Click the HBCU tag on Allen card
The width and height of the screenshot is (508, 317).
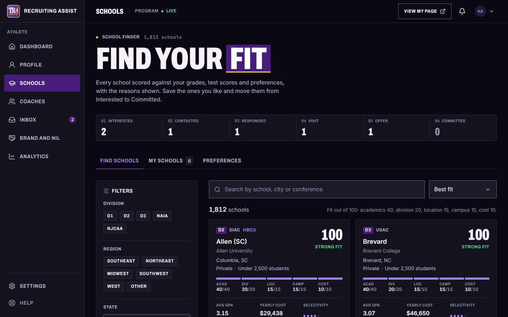pos(249,230)
